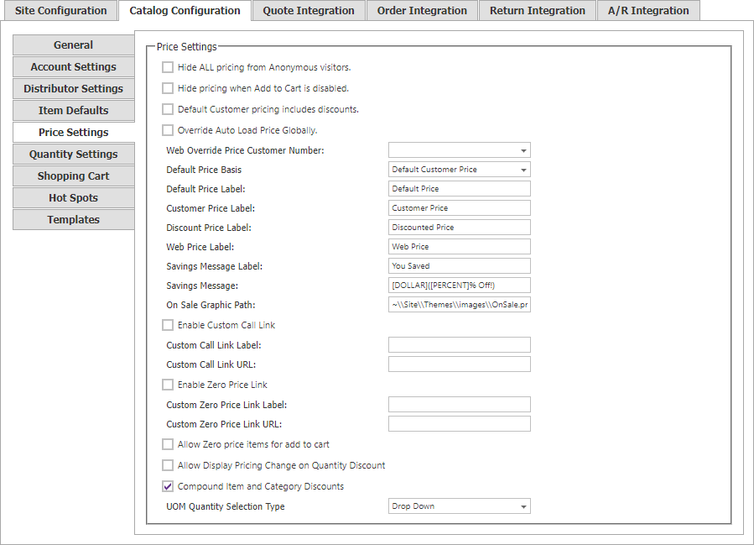This screenshot has height=545, width=754.
Task: Go to the A/R Integration tab
Action: pyautogui.click(x=647, y=11)
